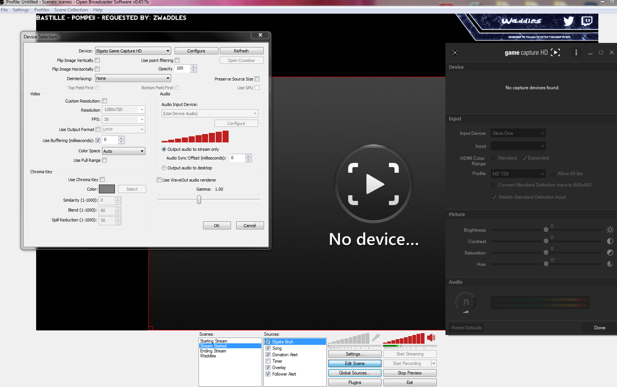The width and height of the screenshot is (617, 387).
Task: Click the Refresh button
Action: coord(242,51)
